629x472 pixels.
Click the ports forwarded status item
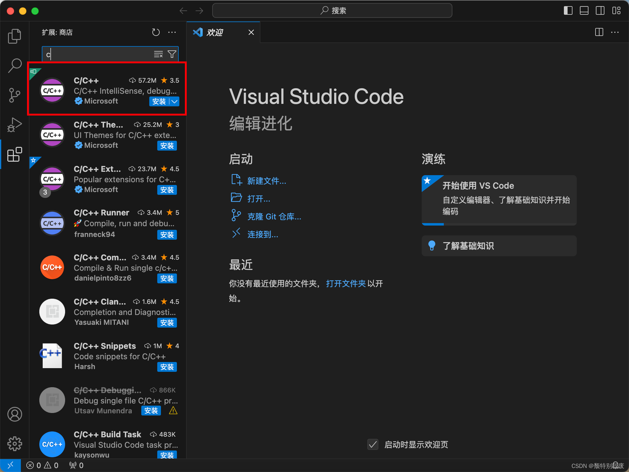[76, 465]
